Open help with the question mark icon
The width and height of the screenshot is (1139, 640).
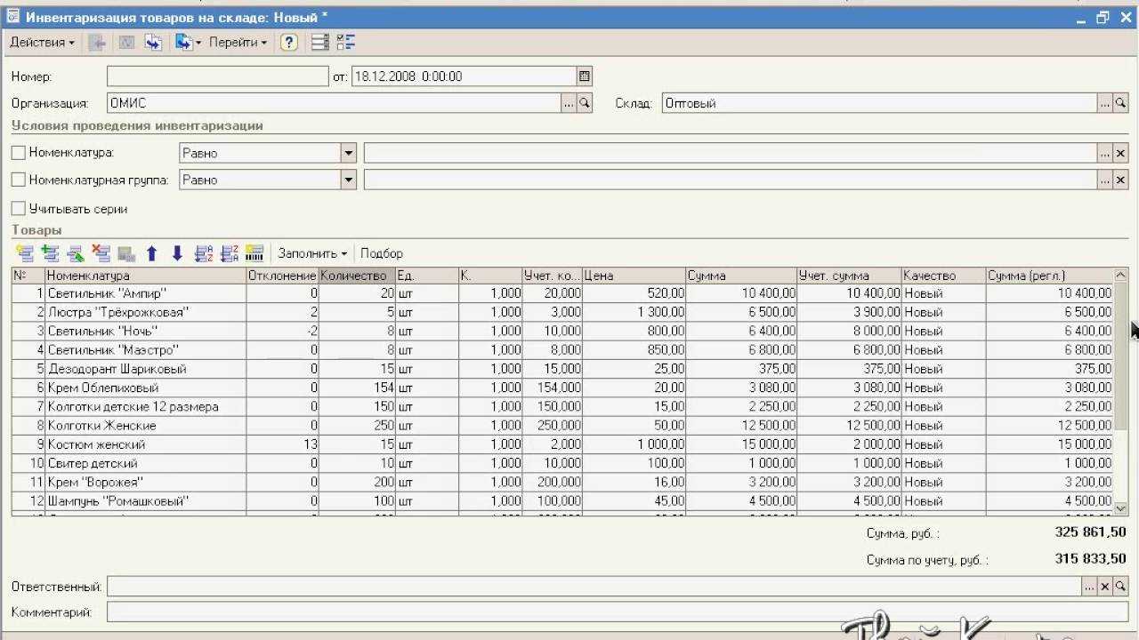288,42
